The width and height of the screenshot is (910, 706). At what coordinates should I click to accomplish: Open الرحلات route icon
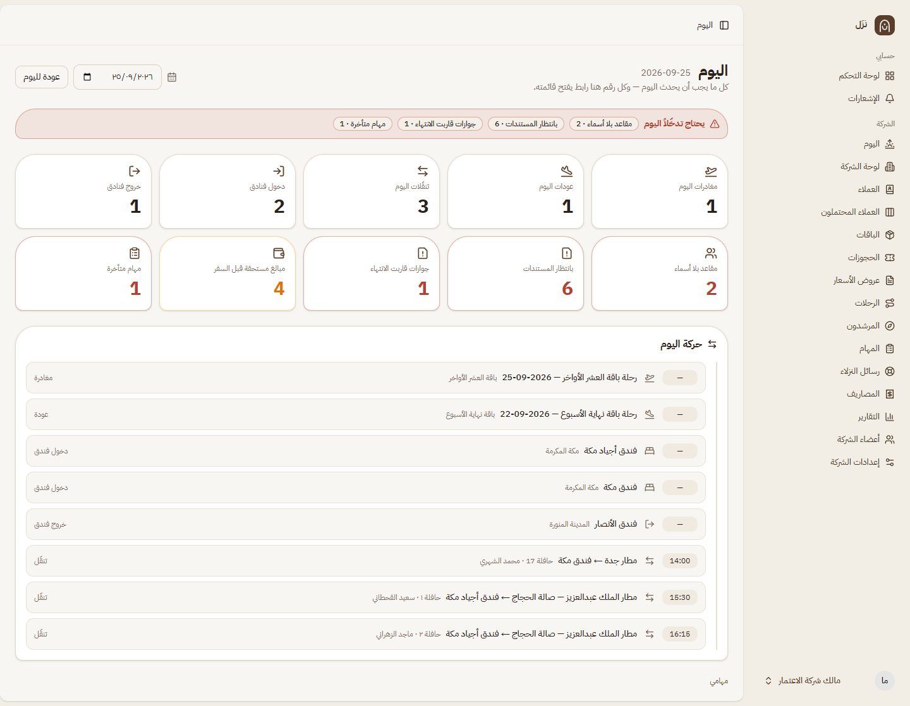pyautogui.click(x=890, y=303)
